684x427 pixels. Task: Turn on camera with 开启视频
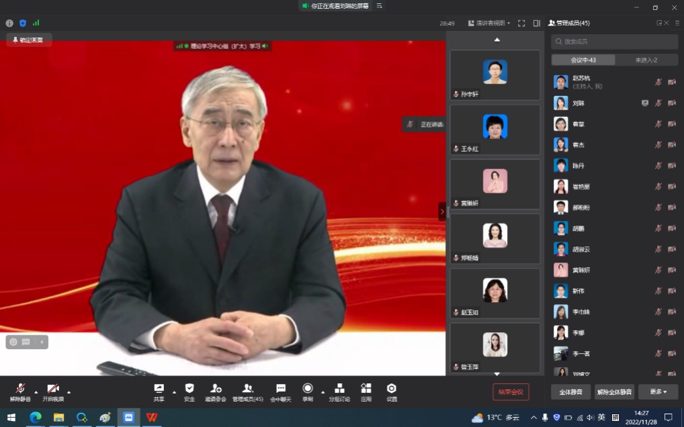point(53,392)
